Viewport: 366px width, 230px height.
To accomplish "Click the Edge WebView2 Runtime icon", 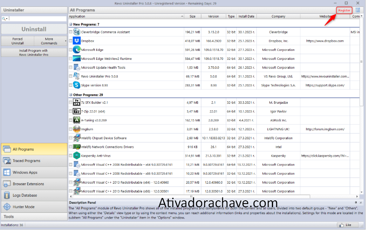I will pyautogui.click(x=77, y=59).
